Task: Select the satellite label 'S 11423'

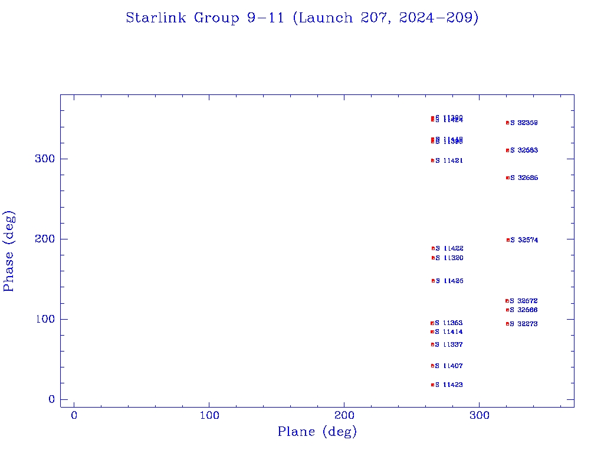Action: click(449, 385)
